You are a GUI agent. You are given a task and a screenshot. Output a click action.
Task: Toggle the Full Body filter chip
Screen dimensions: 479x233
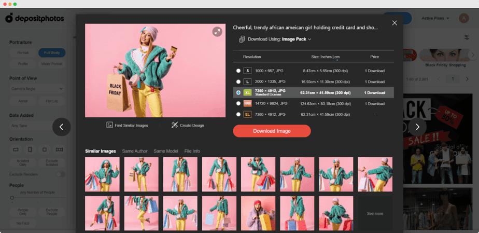click(x=52, y=52)
